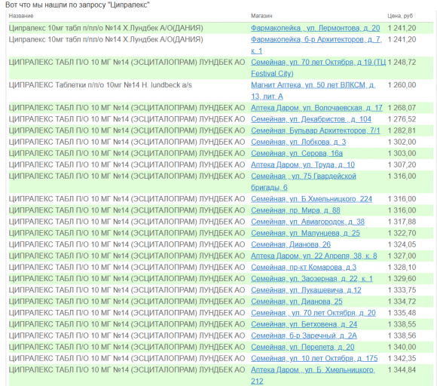Open Семейная, ул. Лобкова, д. 3 link
This screenshot has height=386, width=437.
click(298, 142)
